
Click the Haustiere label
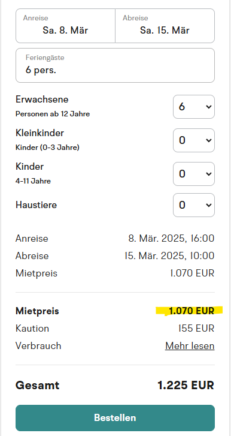tap(37, 205)
